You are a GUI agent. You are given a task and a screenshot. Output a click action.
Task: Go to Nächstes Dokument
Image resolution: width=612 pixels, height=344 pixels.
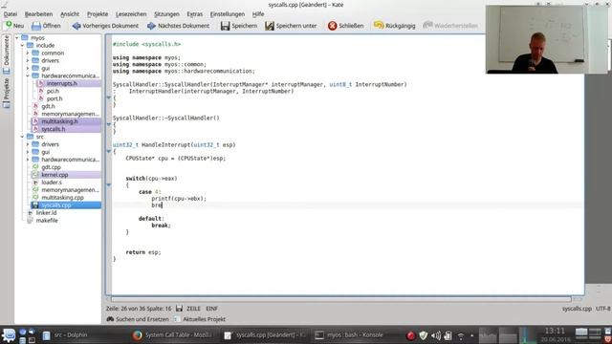(179, 26)
